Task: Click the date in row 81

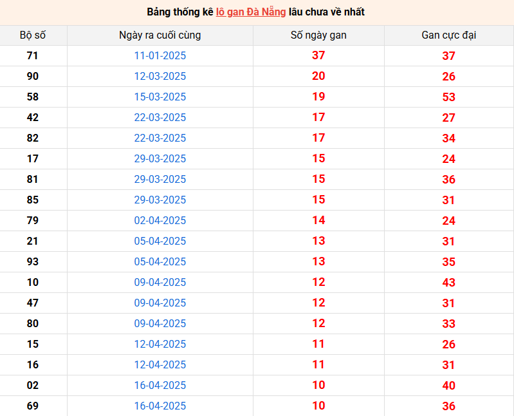Action: point(160,180)
